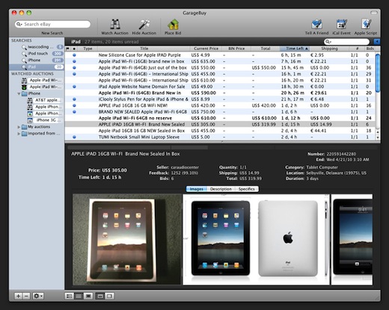389x310 pixels.
Task: Click the plus button to add search
Action: (18, 296)
